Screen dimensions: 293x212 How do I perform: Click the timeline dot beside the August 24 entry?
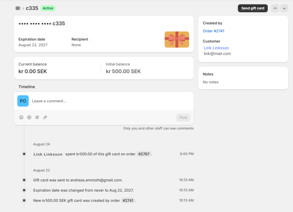click(24, 154)
